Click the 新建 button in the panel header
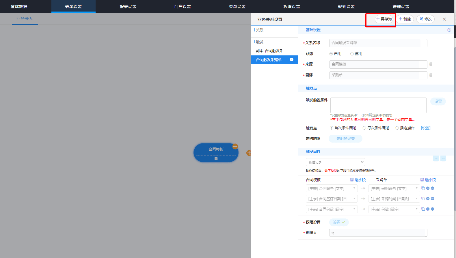 405,19
